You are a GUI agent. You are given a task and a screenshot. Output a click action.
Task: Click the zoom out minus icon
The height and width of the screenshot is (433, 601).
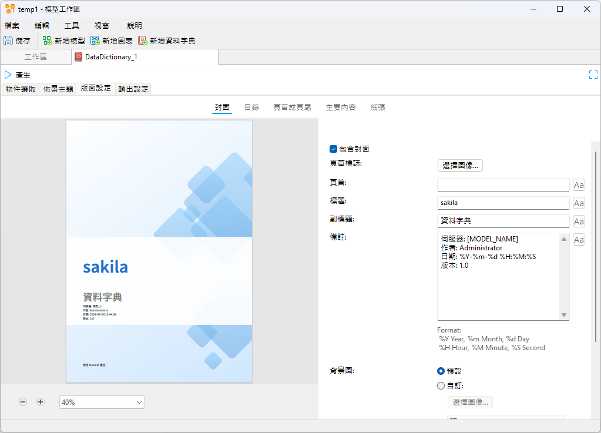[x=23, y=402]
